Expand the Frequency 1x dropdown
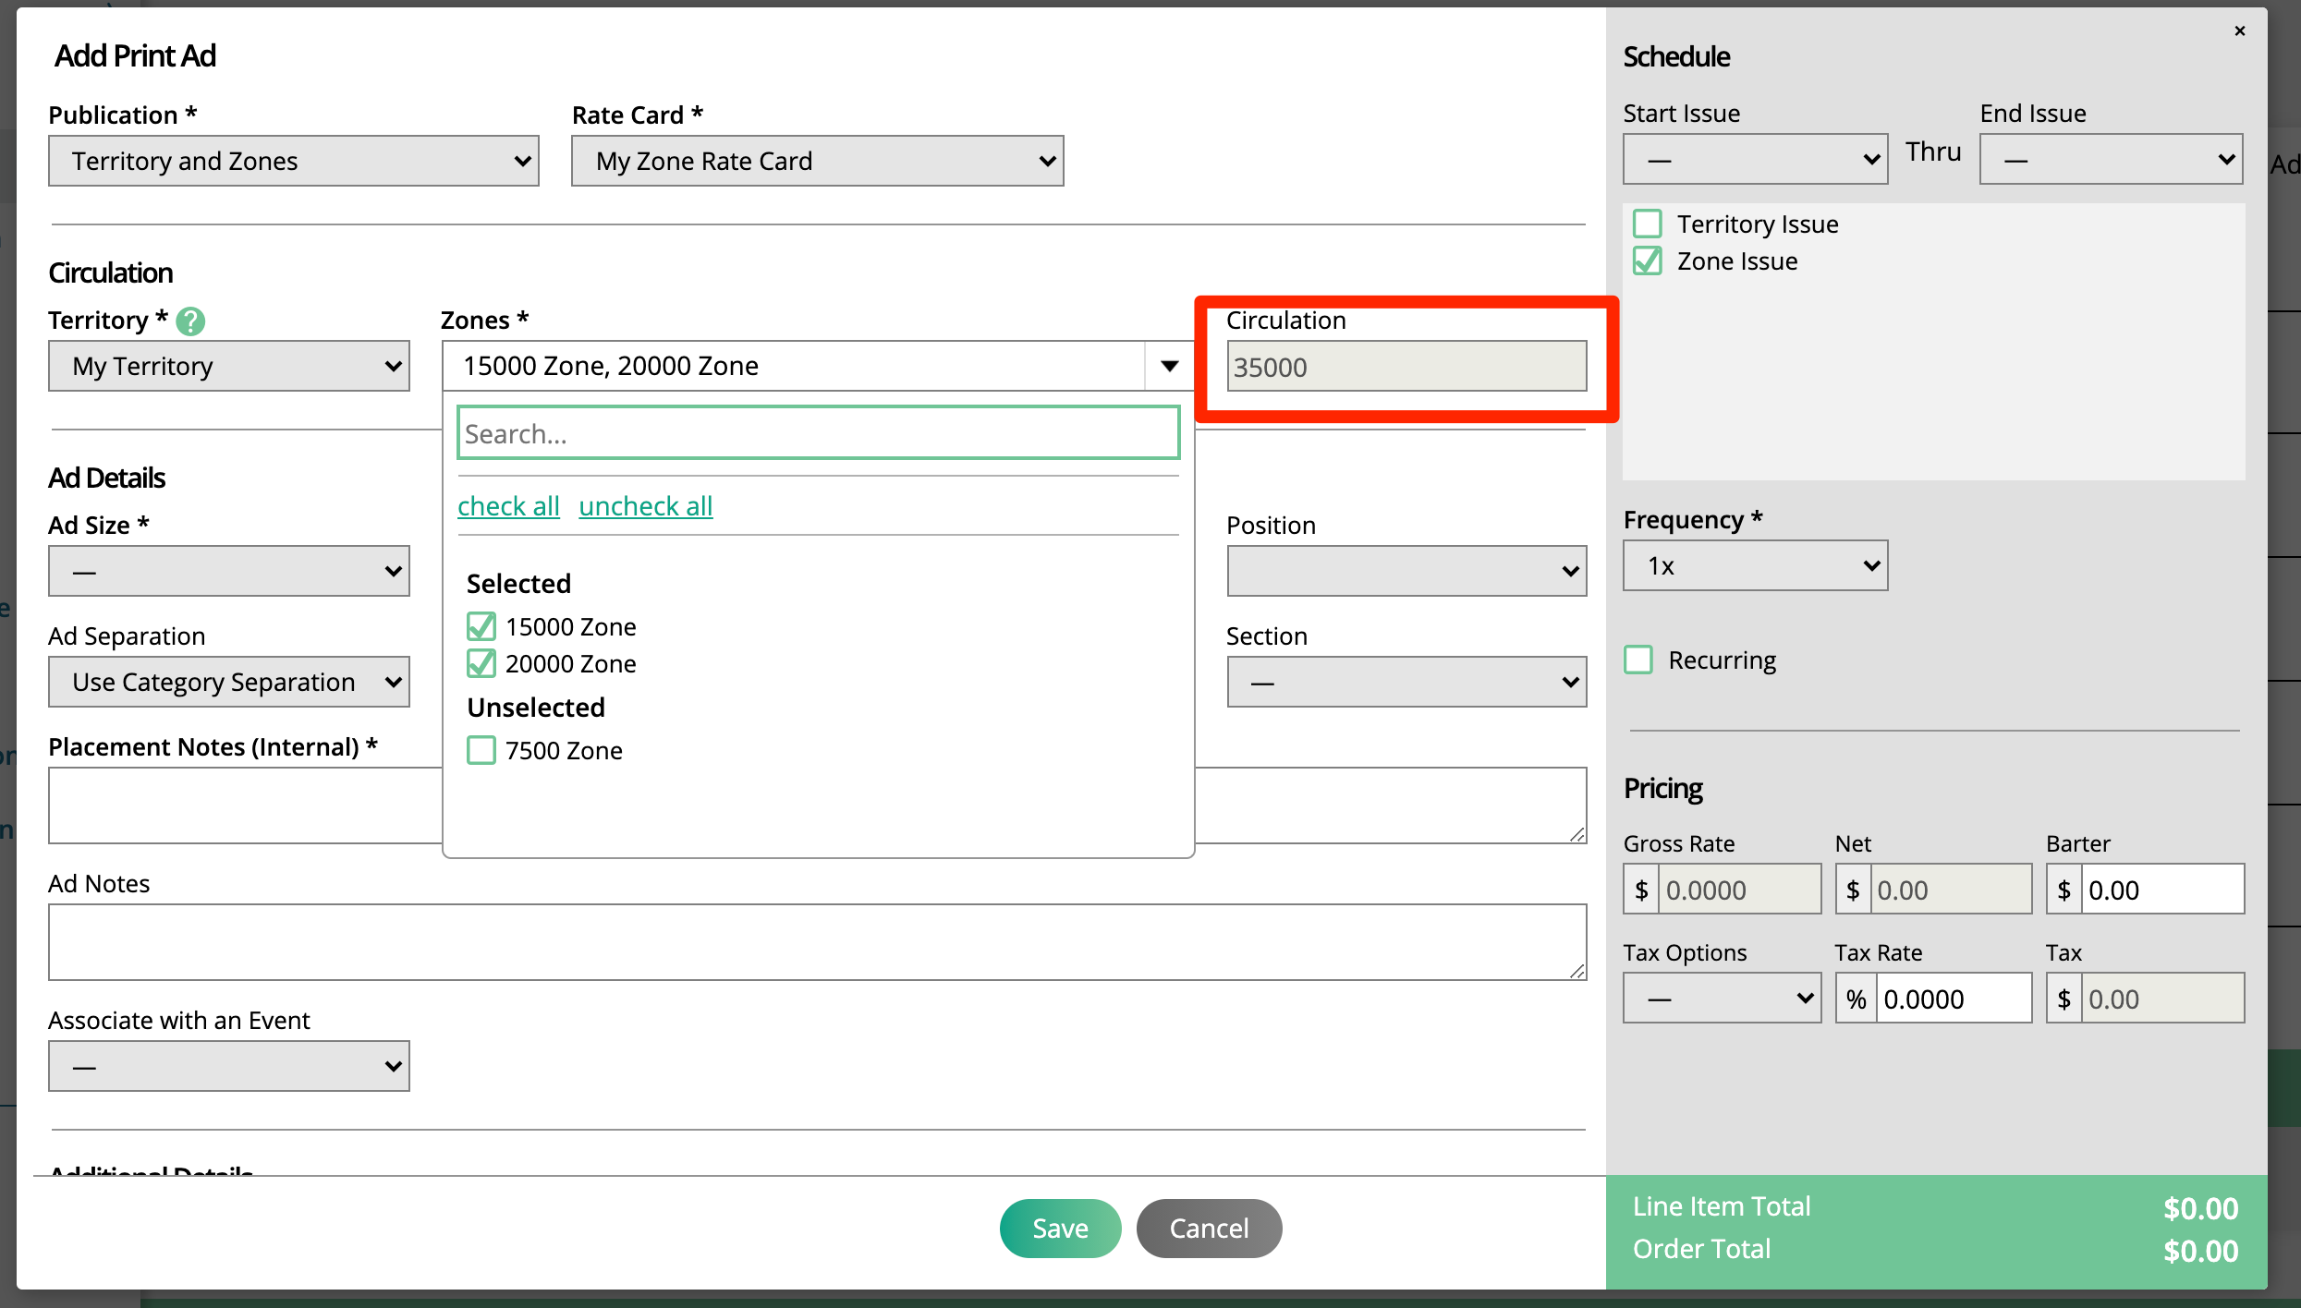 click(x=1754, y=565)
